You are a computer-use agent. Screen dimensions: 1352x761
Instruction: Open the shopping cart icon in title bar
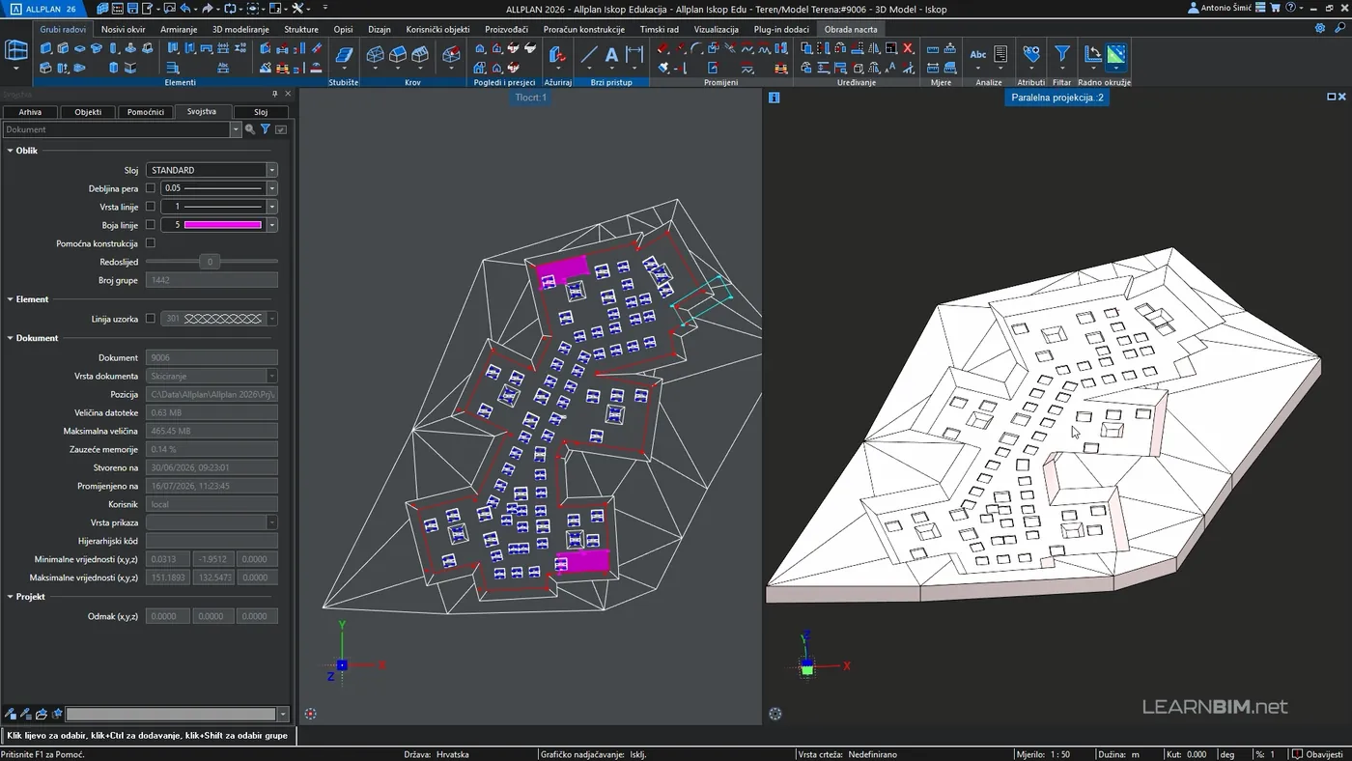(1275, 9)
